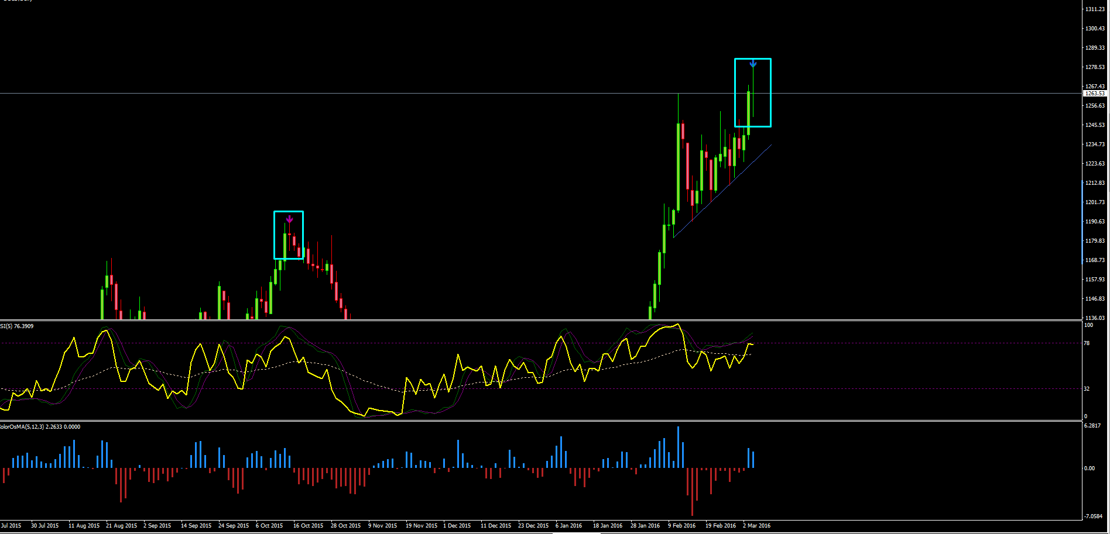Click the 1 Dec 2015 date label
1110x534 pixels.
pyautogui.click(x=457, y=526)
